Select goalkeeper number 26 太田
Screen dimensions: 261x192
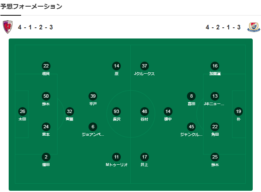22,111
